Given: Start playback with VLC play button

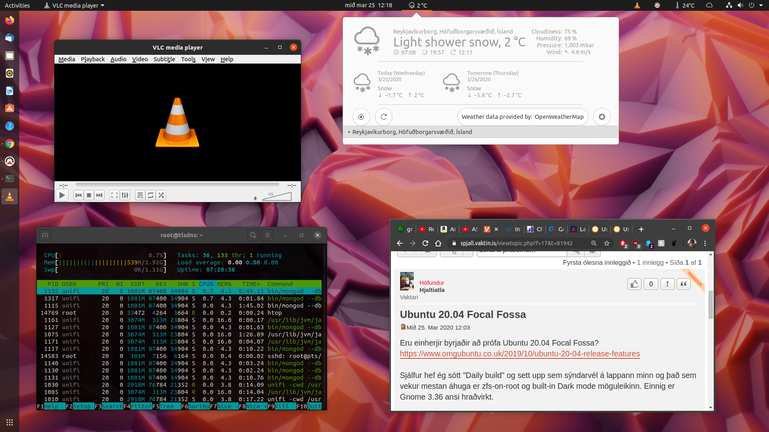Looking at the screenshot, I should pyautogui.click(x=62, y=195).
